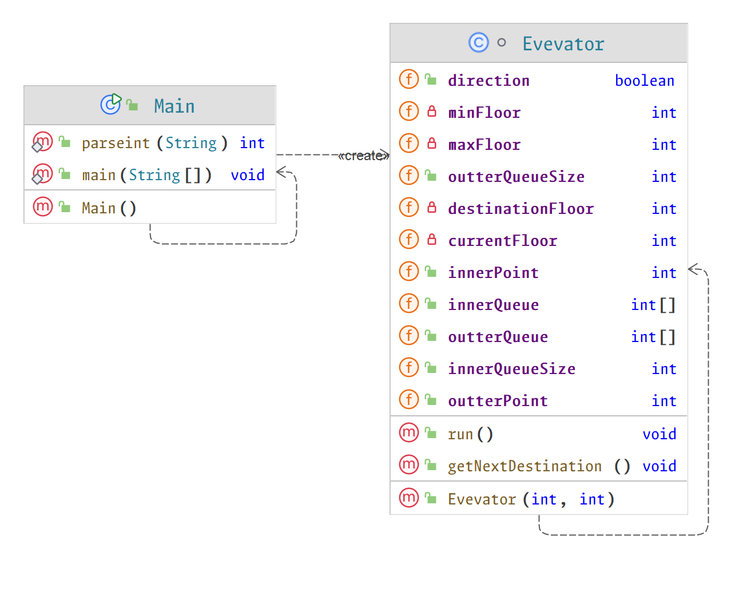
Task: Select the currentFloor field name
Action: tap(503, 241)
